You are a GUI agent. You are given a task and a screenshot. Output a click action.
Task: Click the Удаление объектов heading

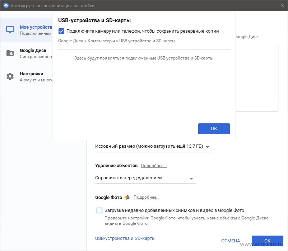[116, 166]
